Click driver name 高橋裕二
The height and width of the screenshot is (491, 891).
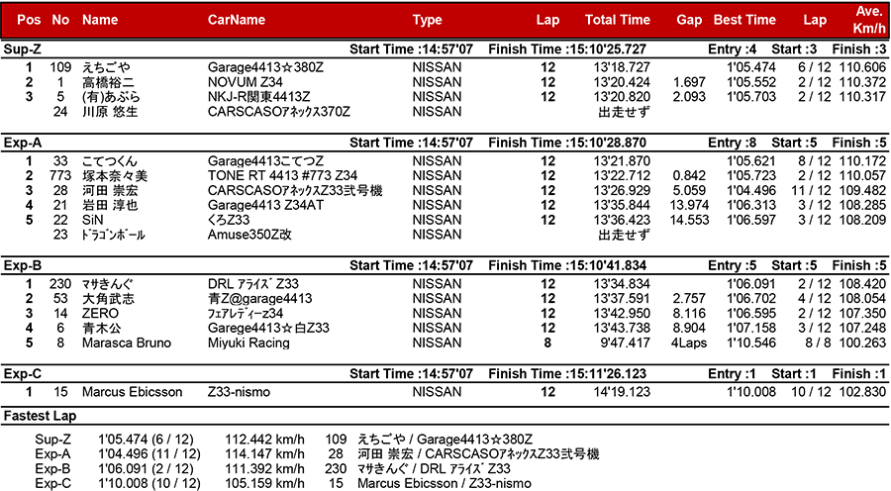pos(108,82)
